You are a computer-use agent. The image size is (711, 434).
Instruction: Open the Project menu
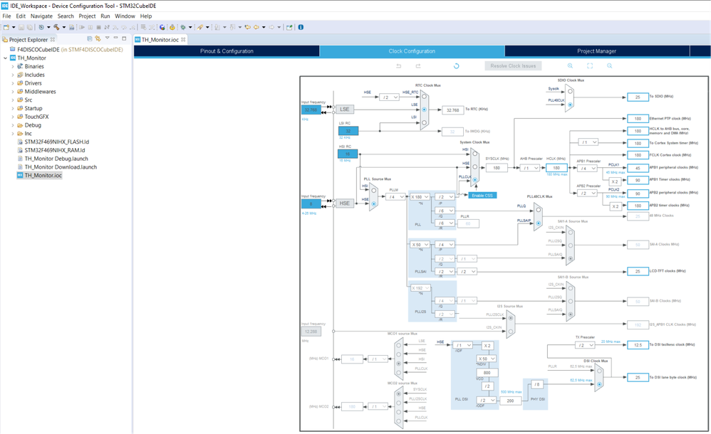coord(87,16)
